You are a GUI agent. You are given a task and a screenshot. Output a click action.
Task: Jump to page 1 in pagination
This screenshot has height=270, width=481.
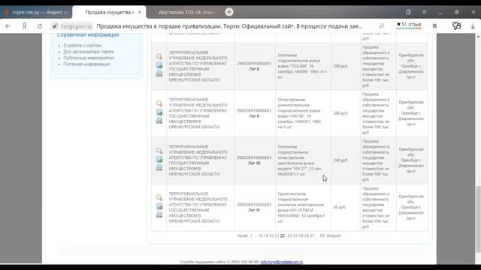tap(251, 236)
